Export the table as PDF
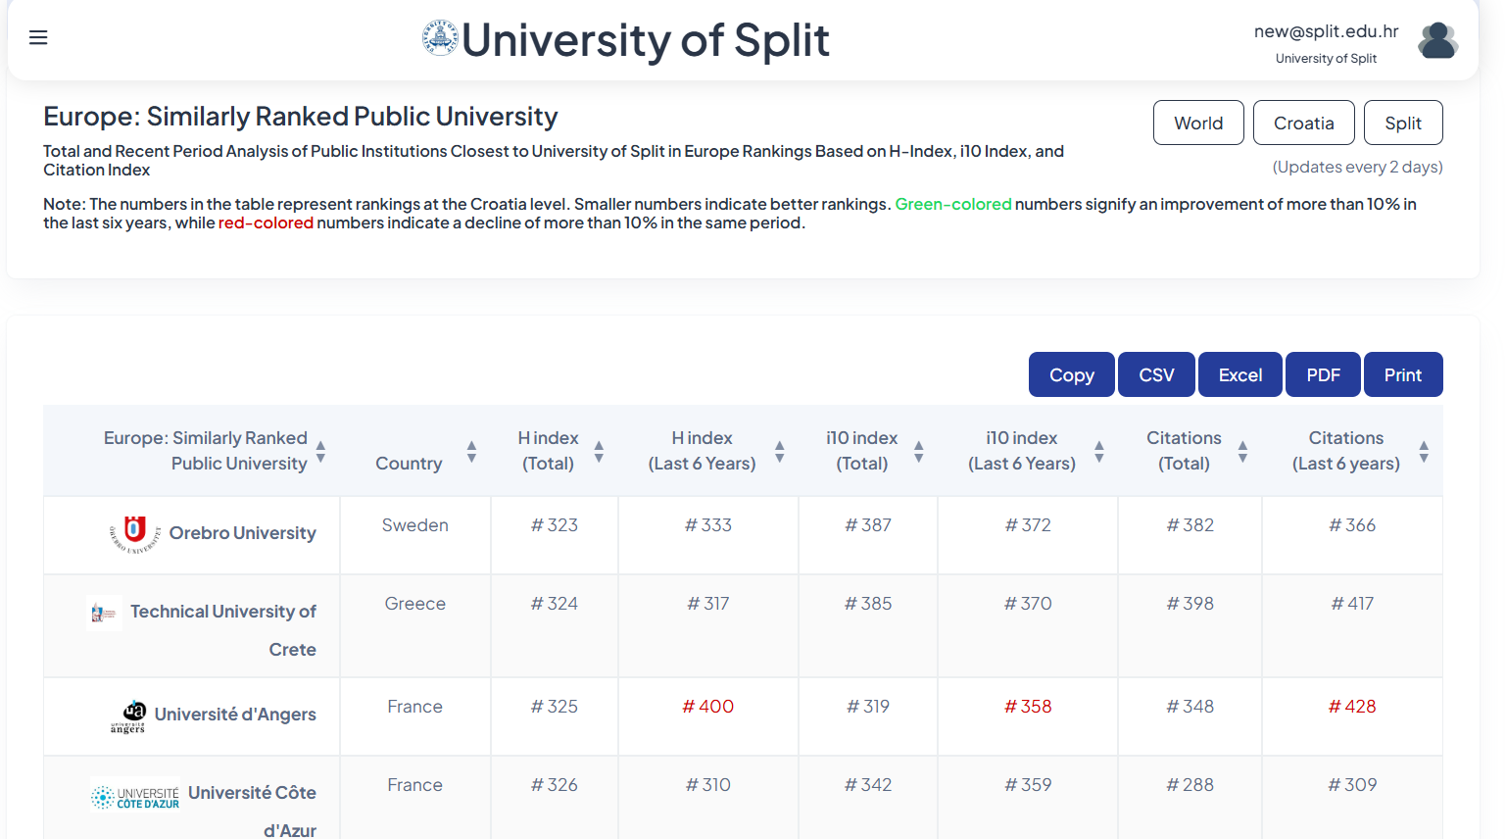The width and height of the screenshot is (1506, 839). click(x=1323, y=374)
